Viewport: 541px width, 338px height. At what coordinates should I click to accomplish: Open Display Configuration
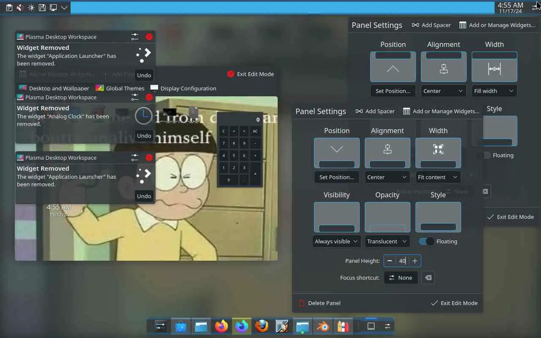tap(183, 88)
